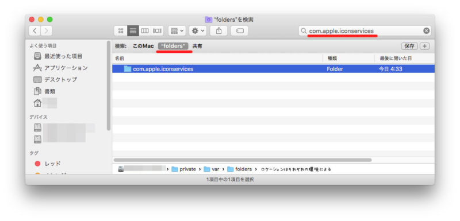
Task: Sort by 最後に開いた日 column header
Action: click(405, 59)
